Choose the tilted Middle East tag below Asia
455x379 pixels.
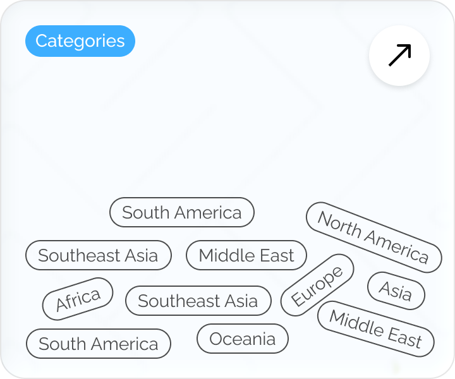(x=375, y=329)
